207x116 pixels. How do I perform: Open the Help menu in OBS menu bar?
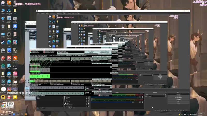click(69, 13)
